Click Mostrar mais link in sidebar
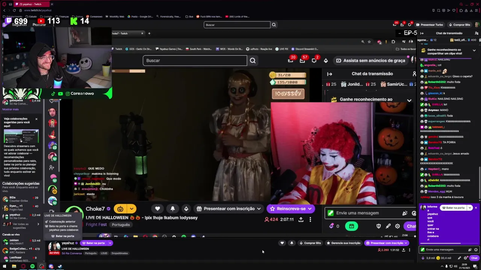Screen dimensions: 481x270 click(x=11, y=109)
